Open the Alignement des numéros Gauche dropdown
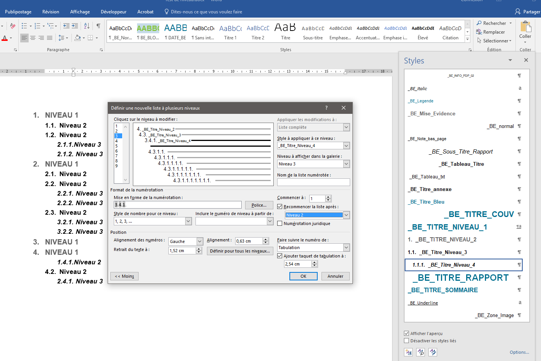Image resolution: width=541 pixels, height=361 pixels. 200,241
